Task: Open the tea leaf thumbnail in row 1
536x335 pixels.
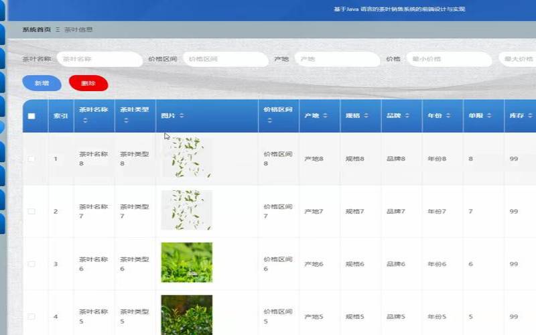Action: tap(187, 157)
